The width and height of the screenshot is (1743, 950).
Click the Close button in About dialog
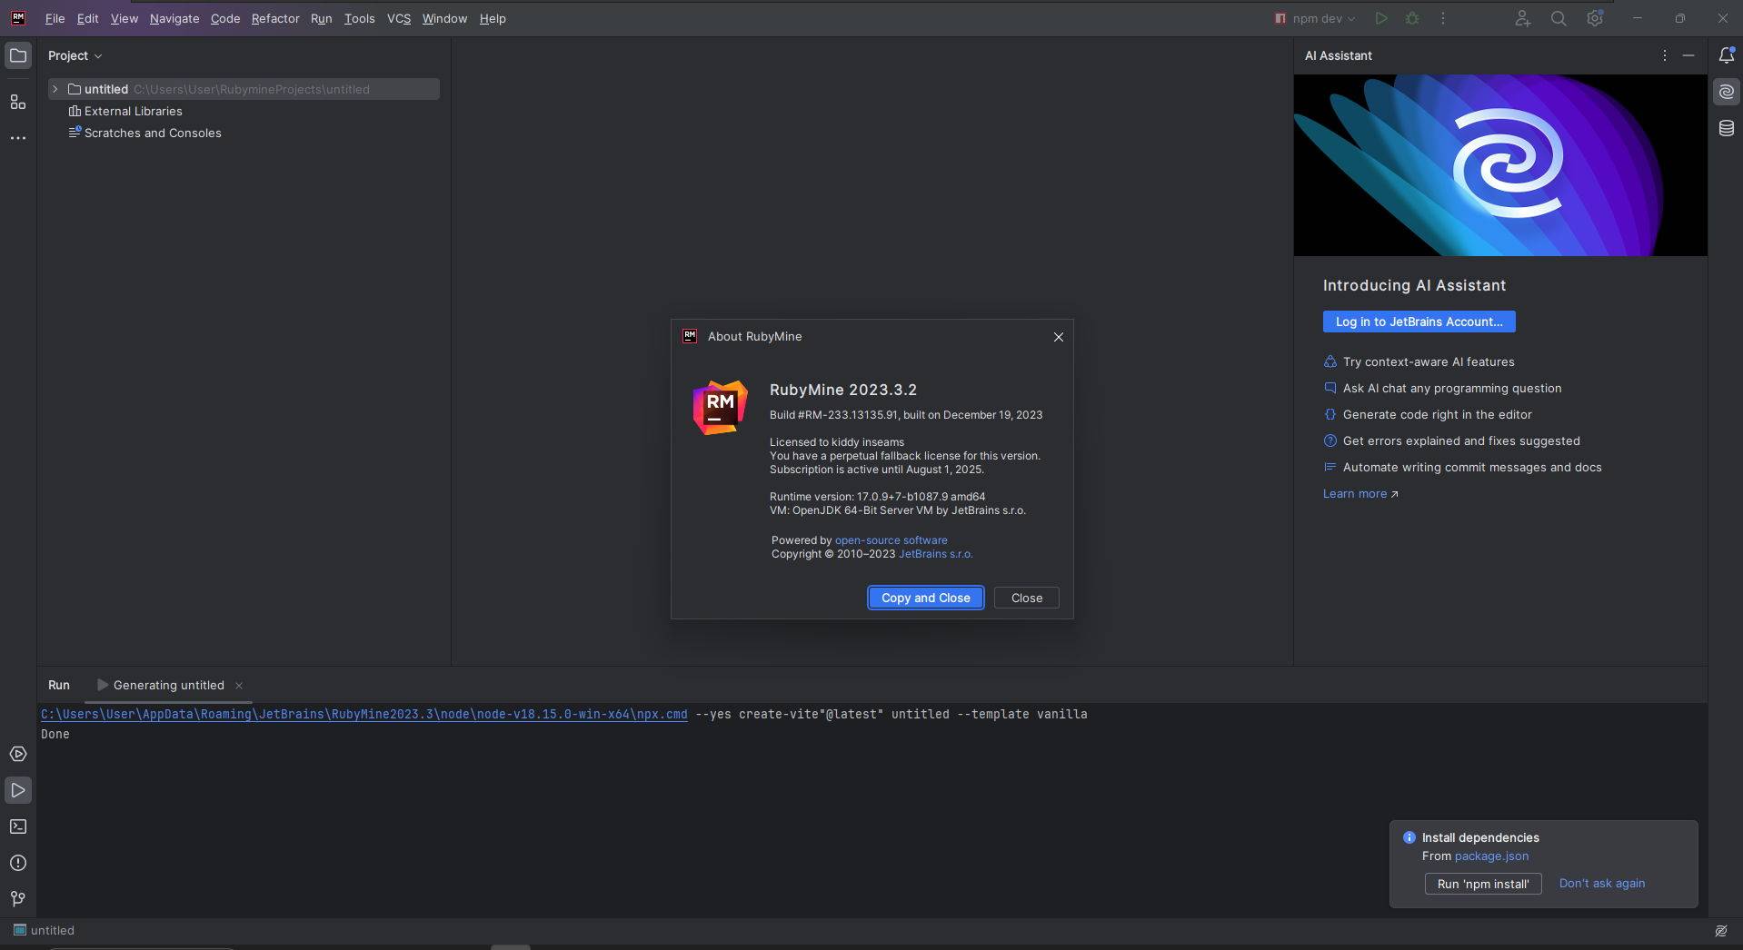coord(1026,598)
